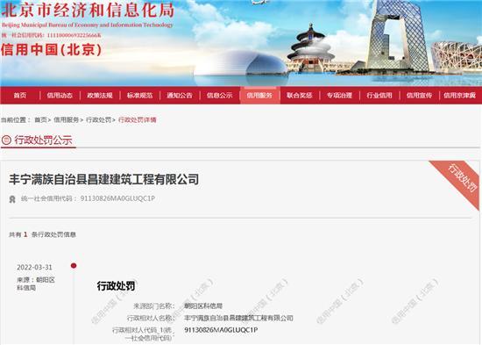482x345 pixels.
Task: Click the 行政相对人代码_1 field label
Action: (142, 334)
